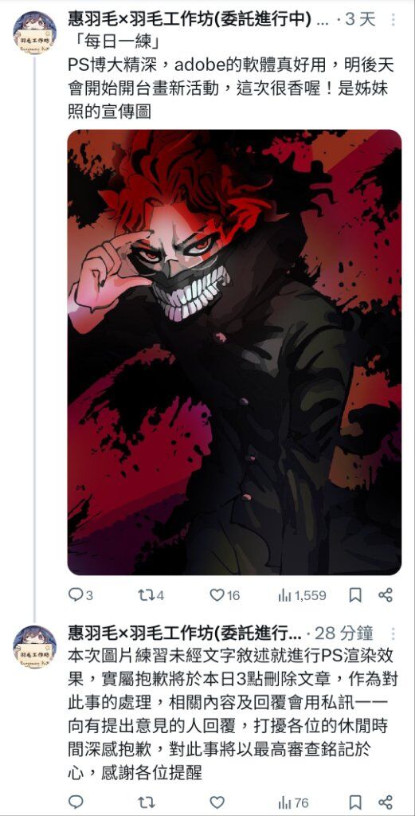Share the second apology post

(x=386, y=802)
